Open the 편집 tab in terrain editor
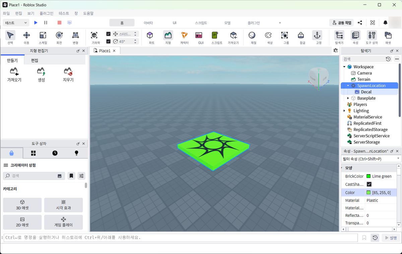The height and width of the screenshot is (254, 402). (x=35, y=60)
